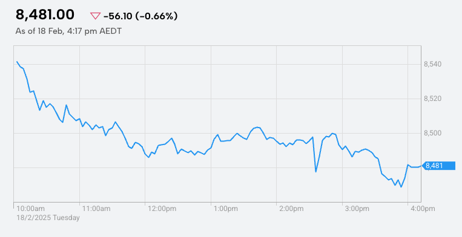Select the 8,481.00 headline price
Viewport: 462px width, 237px height.
(45, 15)
